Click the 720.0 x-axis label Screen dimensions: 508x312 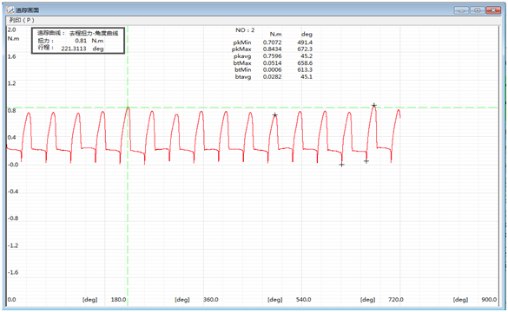coord(396,300)
